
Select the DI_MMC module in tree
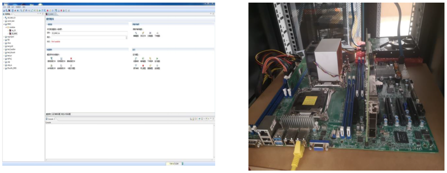point(14,33)
